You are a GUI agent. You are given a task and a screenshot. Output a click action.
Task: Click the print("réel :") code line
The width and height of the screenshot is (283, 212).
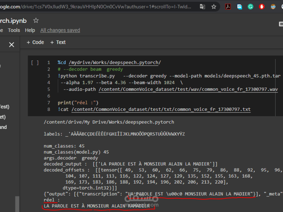78,103
